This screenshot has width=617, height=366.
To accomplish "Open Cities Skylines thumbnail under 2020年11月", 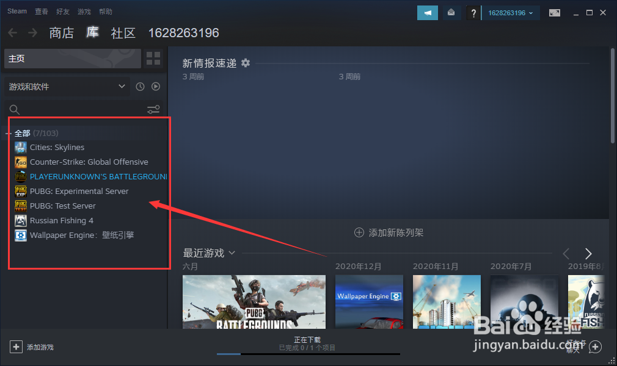I will pyautogui.click(x=447, y=302).
